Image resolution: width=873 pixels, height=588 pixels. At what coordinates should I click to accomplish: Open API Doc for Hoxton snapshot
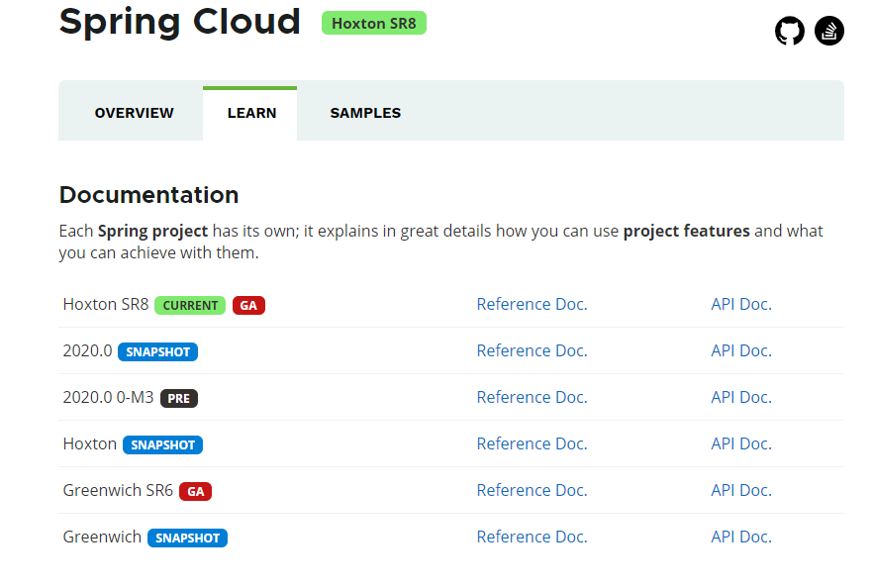(740, 443)
